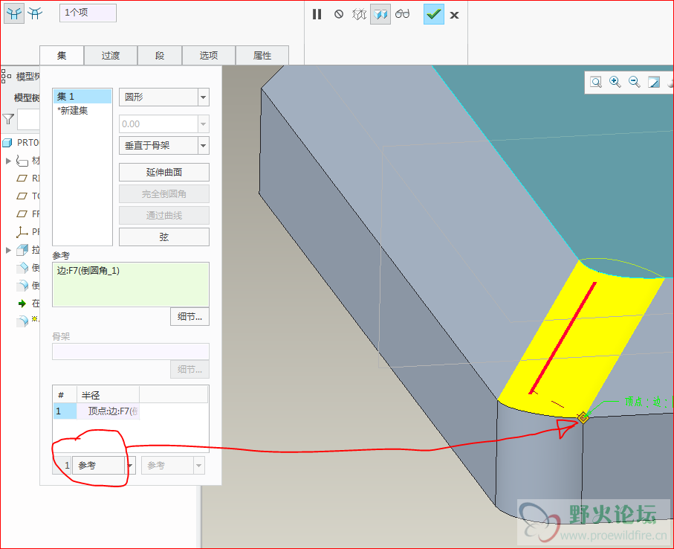674x549 pixels.
Task: Select the TOP datum plane tree item
Action: point(28,196)
